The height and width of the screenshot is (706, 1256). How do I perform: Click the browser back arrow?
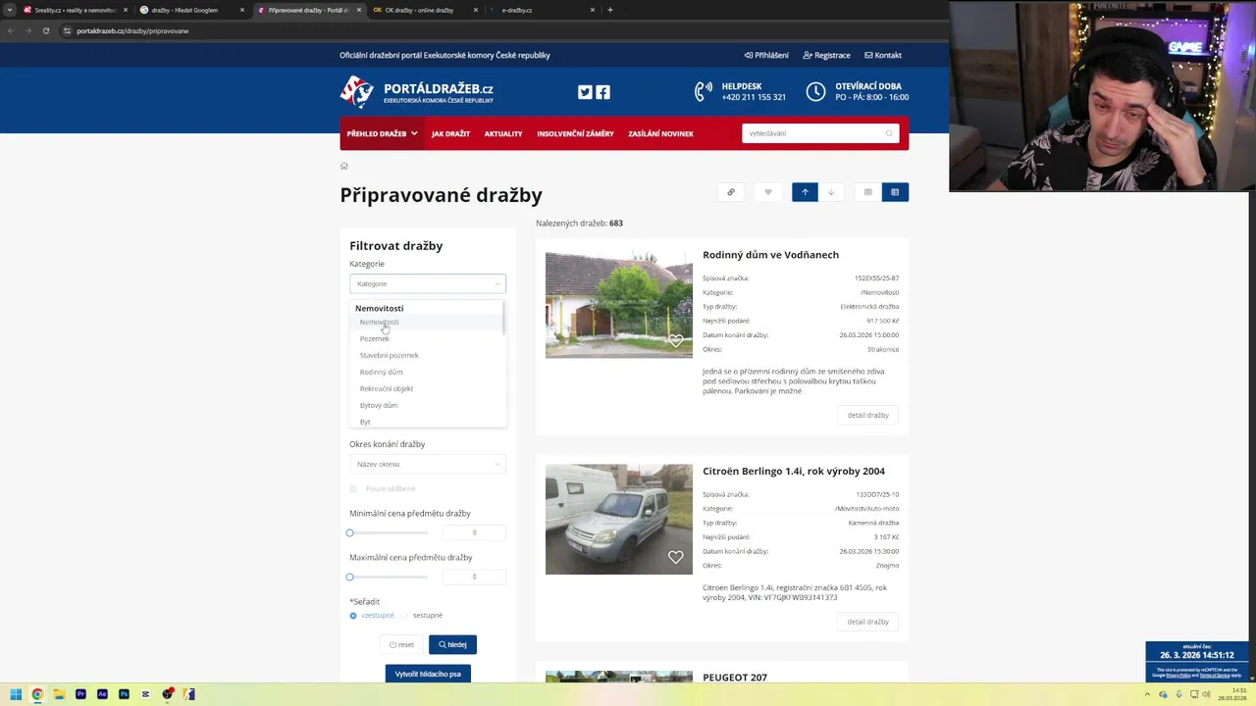[x=11, y=30]
